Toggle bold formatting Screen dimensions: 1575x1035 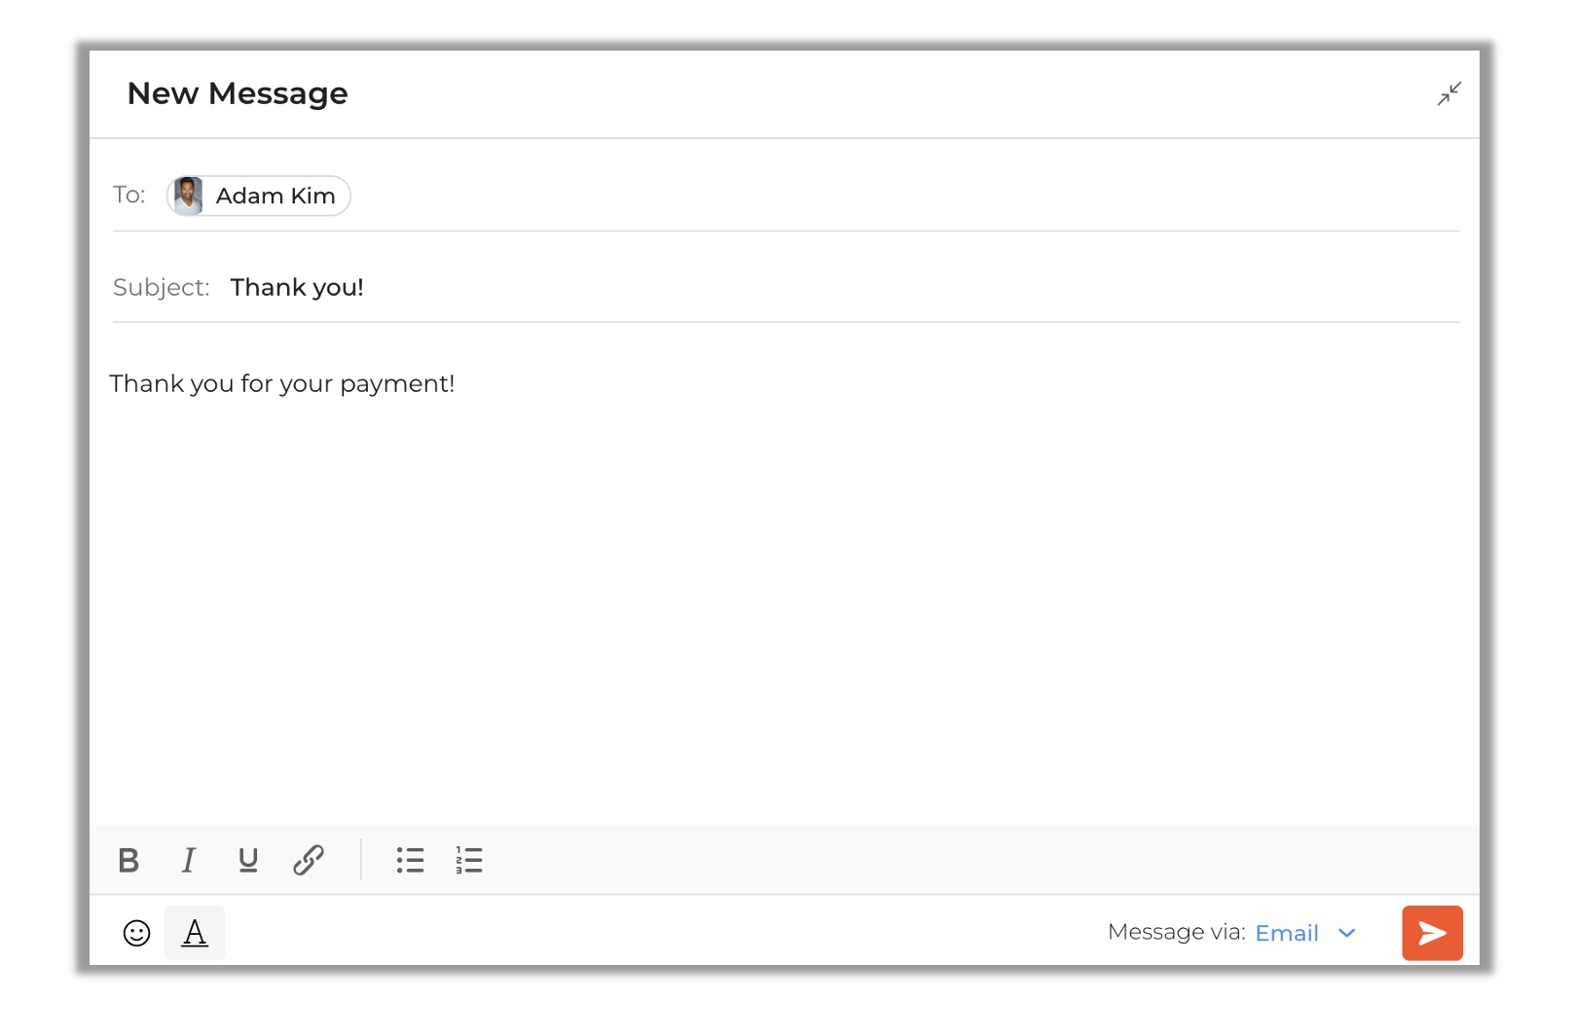point(128,861)
